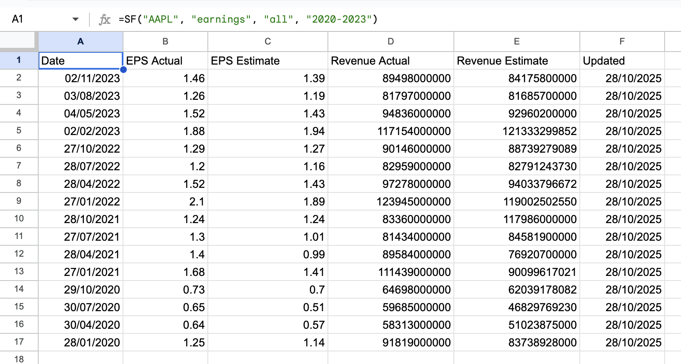
Task: Select EPS Actual value 0.65
Action: click(165, 307)
